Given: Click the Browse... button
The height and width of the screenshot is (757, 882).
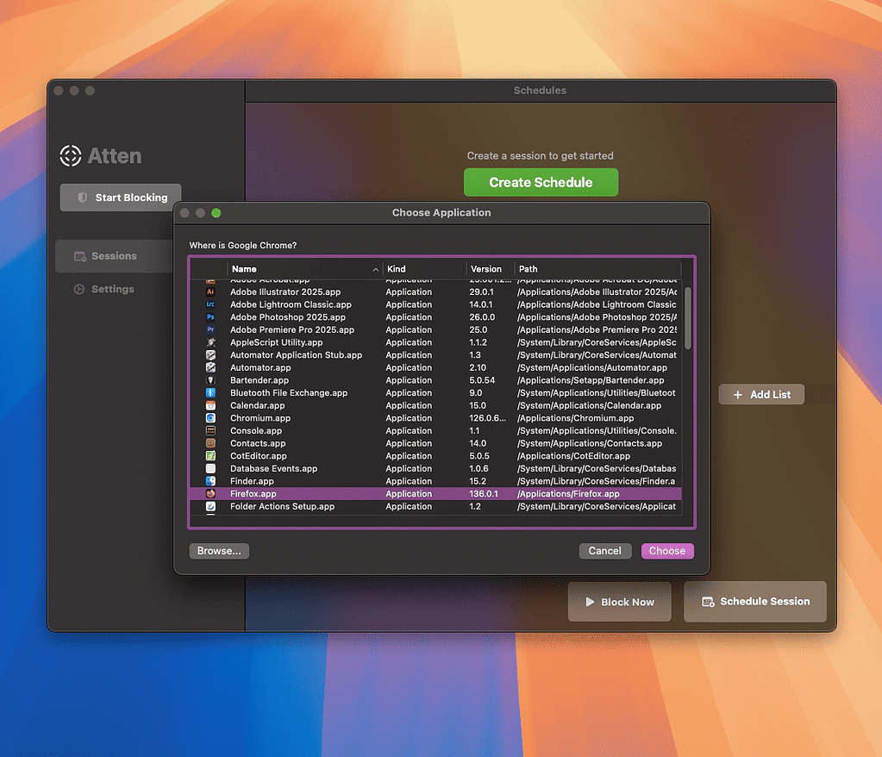Looking at the screenshot, I should [219, 551].
